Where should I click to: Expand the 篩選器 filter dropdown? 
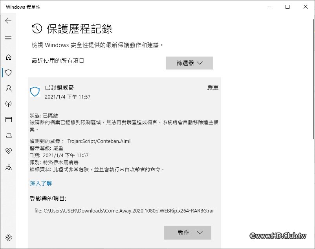(x=189, y=63)
